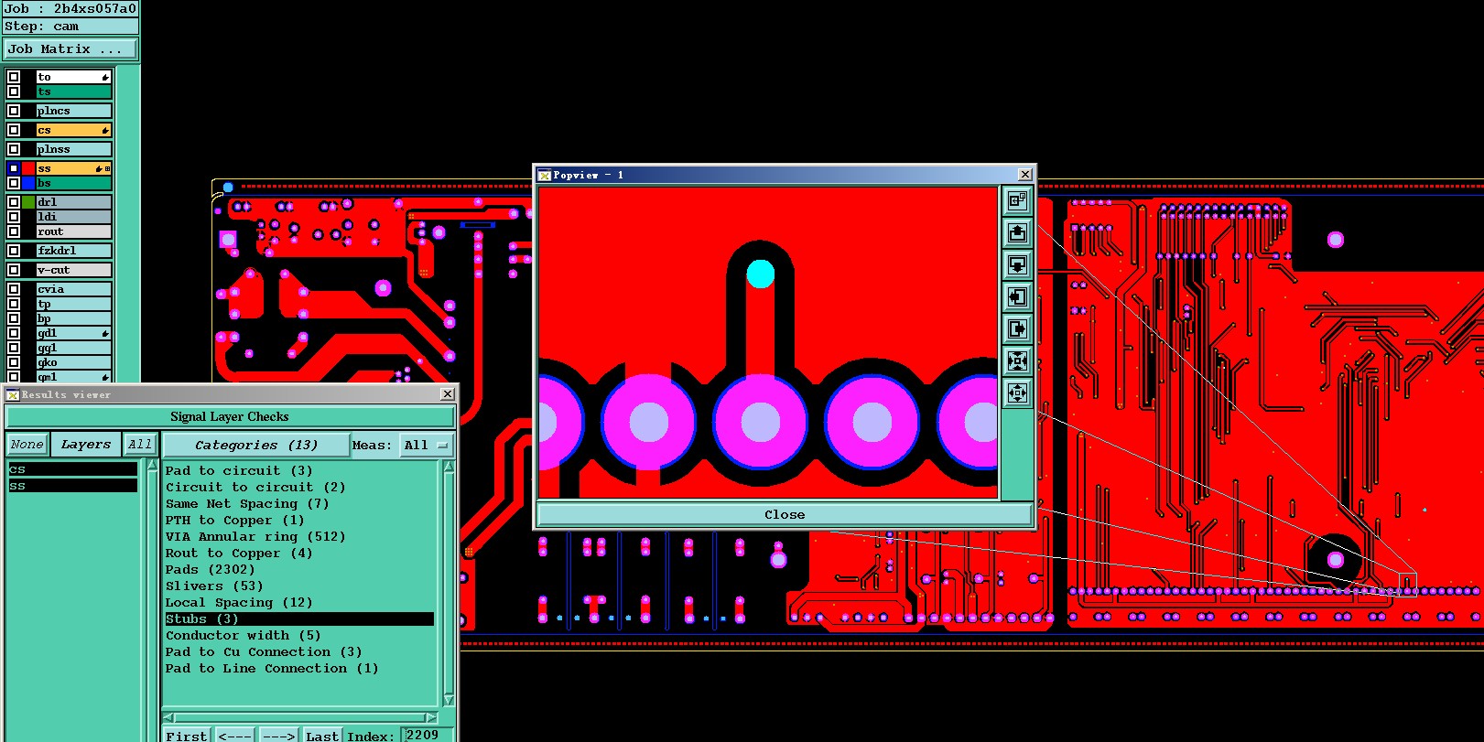Screen dimensions: 1484x742
Task: Toggle display checkbox for layer 'plncs'
Action: [14, 111]
